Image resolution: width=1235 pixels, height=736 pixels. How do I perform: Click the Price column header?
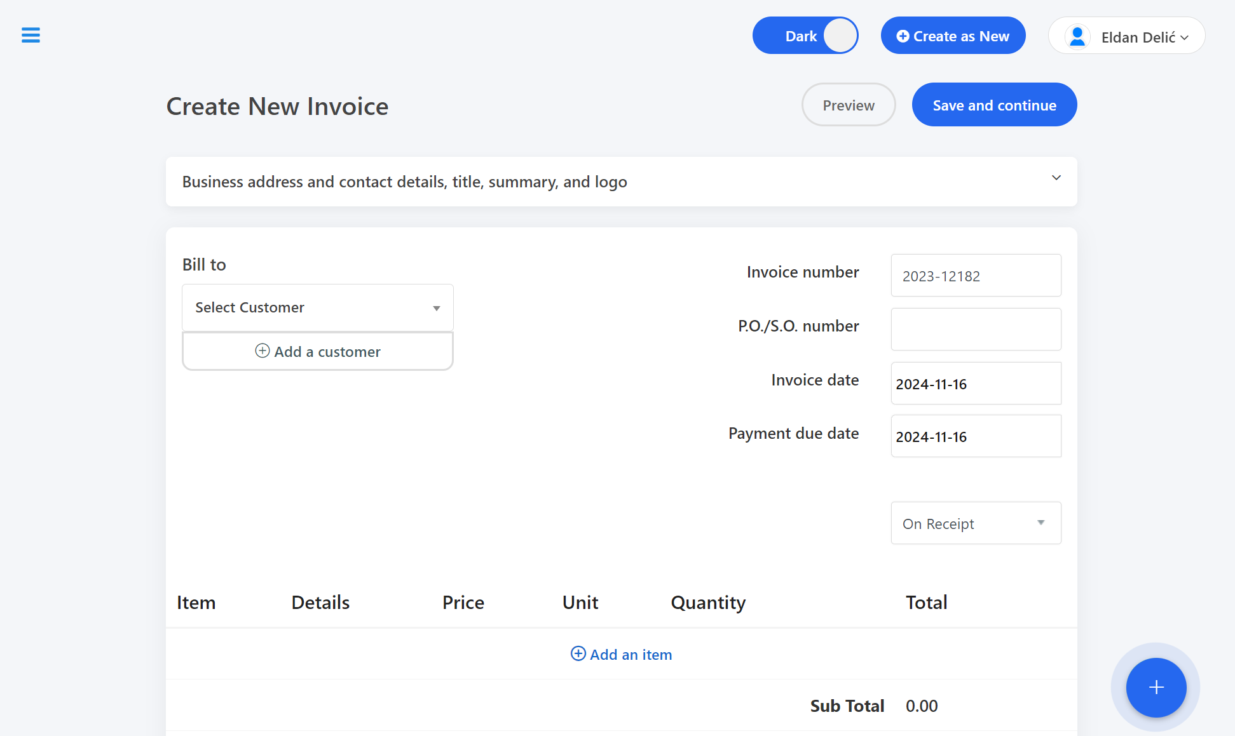pos(463,602)
